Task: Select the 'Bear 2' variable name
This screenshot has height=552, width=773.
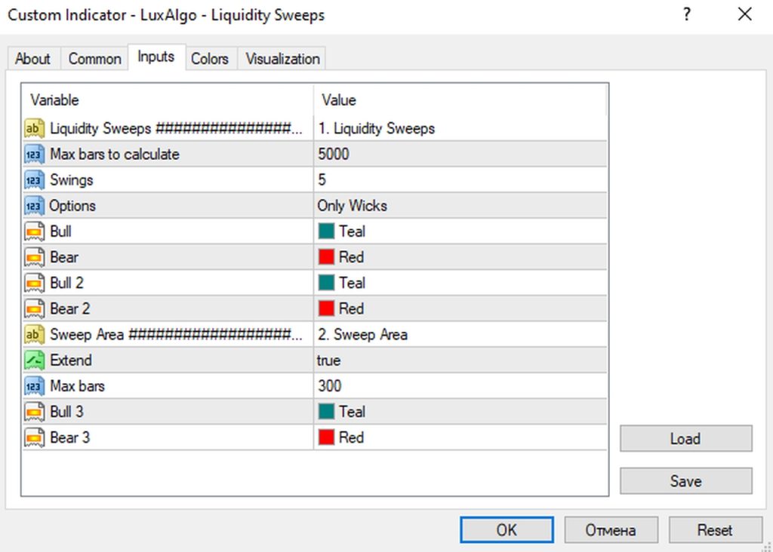Action: coord(70,308)
